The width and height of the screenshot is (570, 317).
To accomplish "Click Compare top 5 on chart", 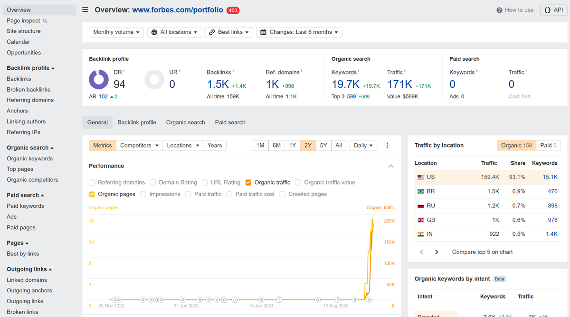I will click(x=482, y=252).
